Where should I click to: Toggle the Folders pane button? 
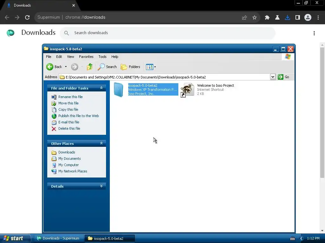(x=130, y=67)
